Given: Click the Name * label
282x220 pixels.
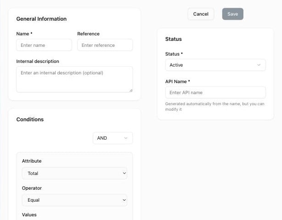Looking at the screenshot, I should [24, 34].
